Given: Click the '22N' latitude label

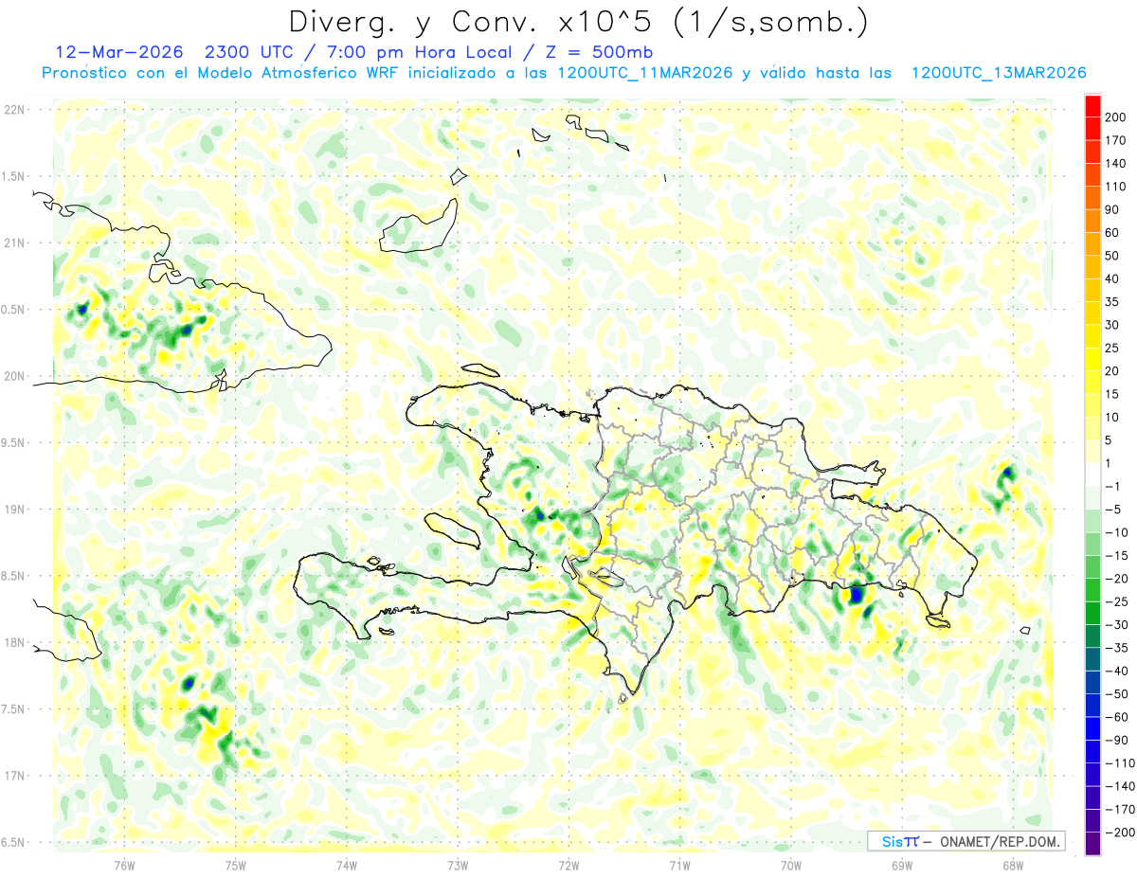Looking at the screenshot, I should (13, 110).
